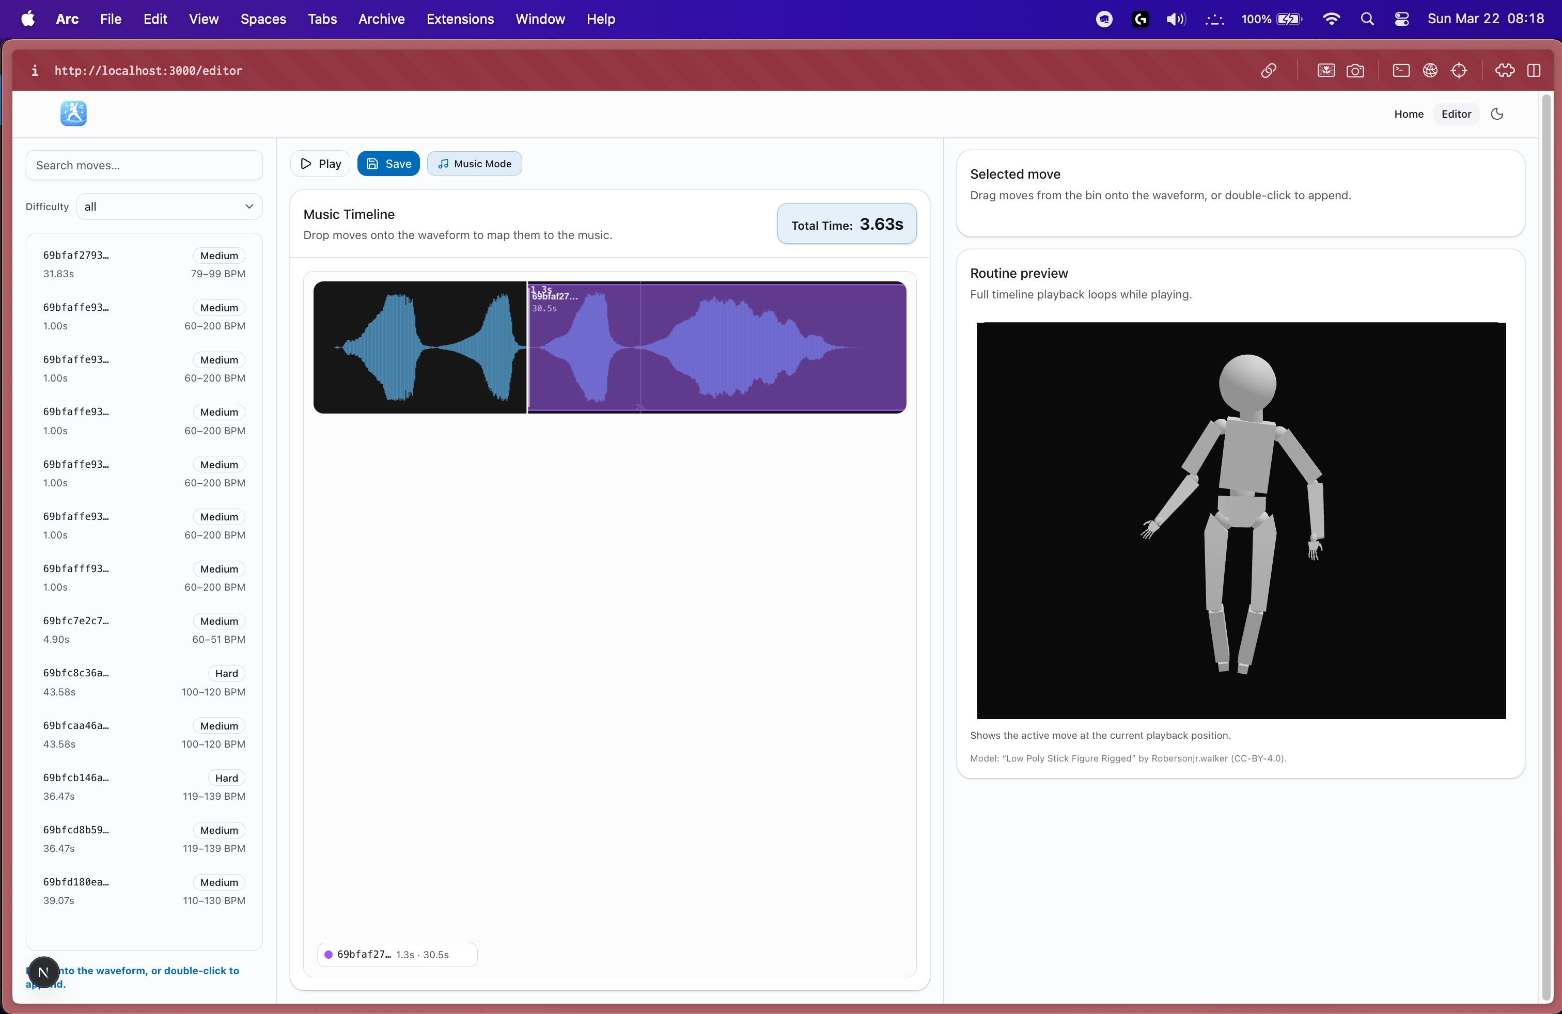This screenshot has height=1014, width=1562.
Task: Open macOS Control Center
Action: click(1402, 19)
